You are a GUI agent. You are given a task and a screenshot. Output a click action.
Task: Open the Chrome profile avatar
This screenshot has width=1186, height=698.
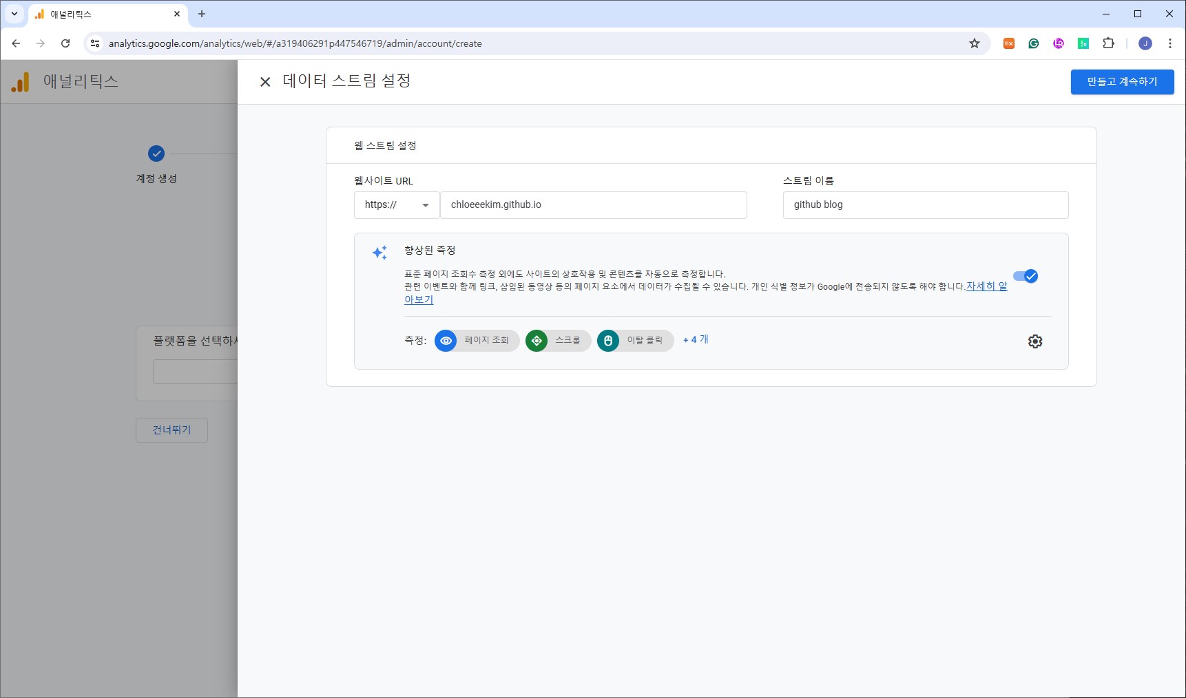click(1145, 43)
